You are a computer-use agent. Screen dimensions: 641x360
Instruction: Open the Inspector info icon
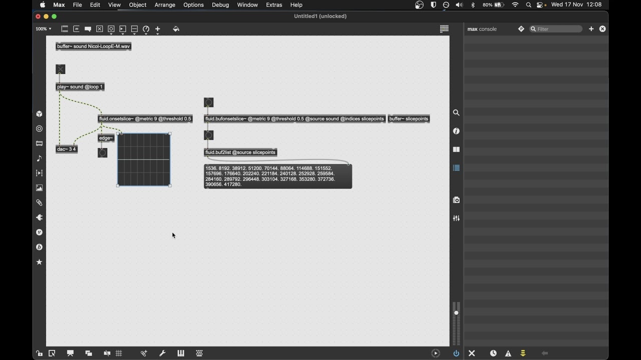coord(456,131)
